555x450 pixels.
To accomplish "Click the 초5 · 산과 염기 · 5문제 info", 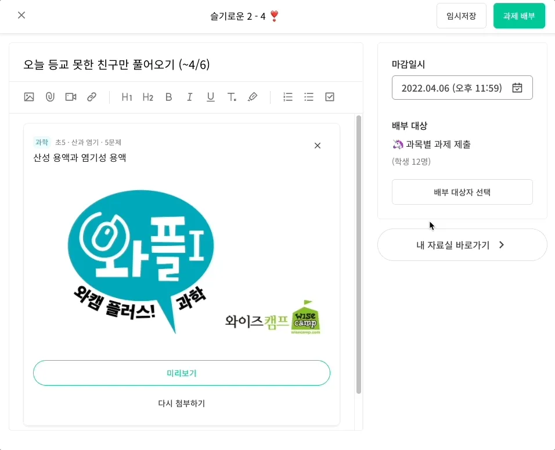I will click(x=88, y=142).
